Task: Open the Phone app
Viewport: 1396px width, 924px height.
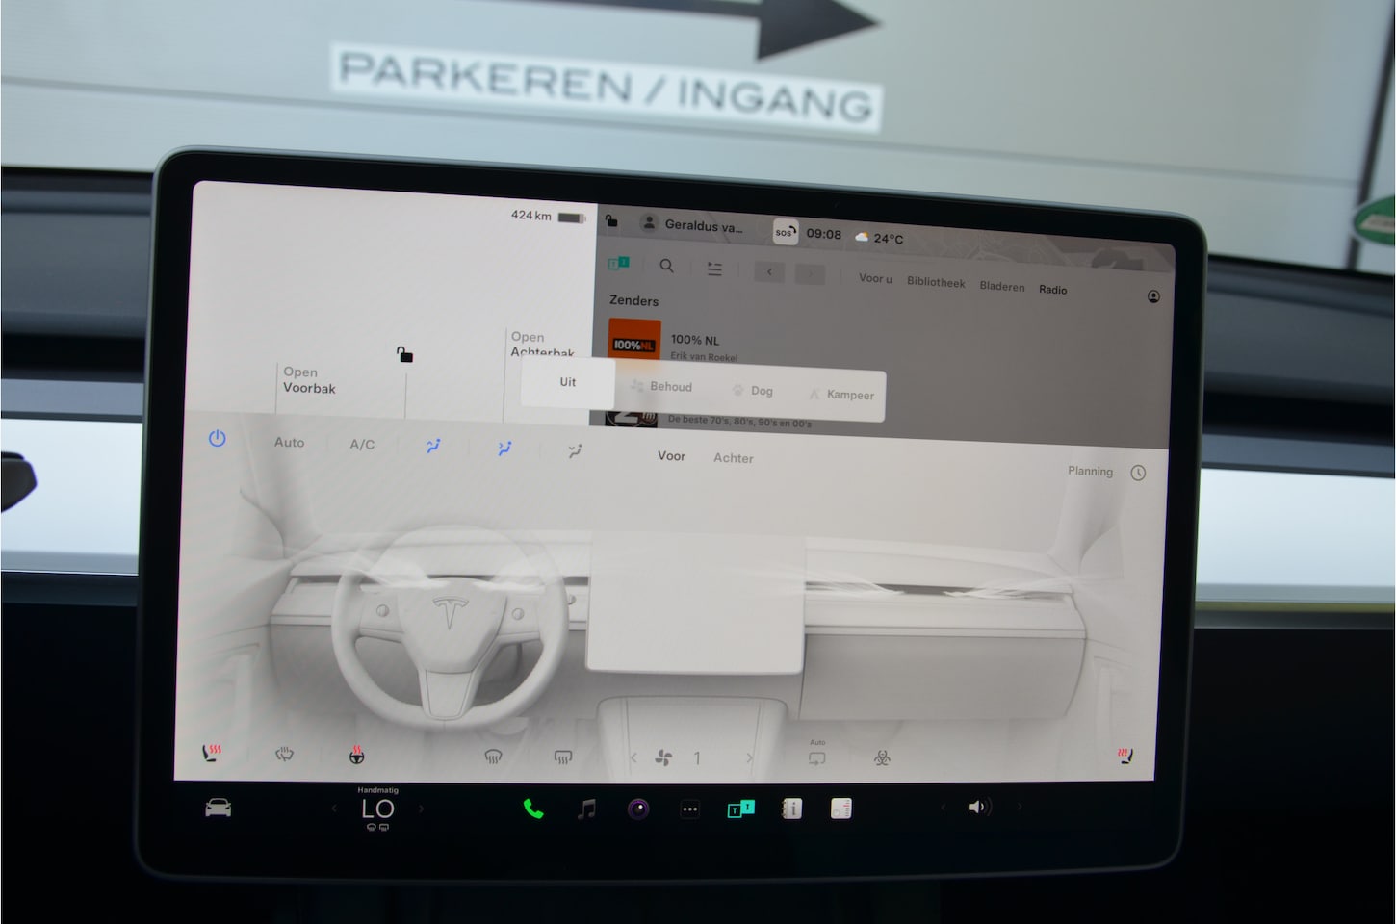Action: point(533,809)
